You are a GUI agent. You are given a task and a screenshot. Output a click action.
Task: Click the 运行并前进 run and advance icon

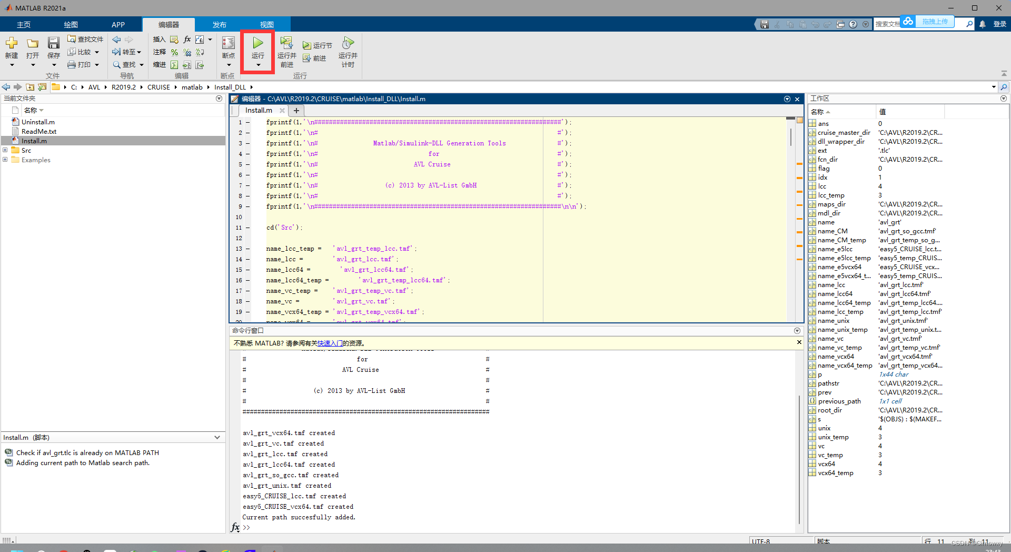[286, 43]
